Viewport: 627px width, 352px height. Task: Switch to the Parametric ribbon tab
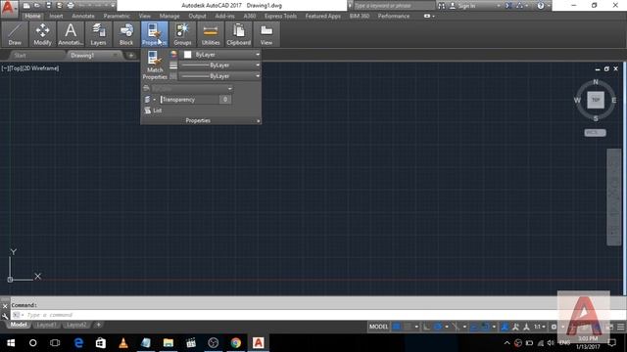click(117, 16)
